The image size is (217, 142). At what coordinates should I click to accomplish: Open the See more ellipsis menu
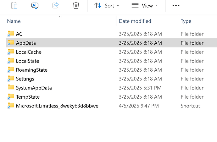tap(176, 6)
